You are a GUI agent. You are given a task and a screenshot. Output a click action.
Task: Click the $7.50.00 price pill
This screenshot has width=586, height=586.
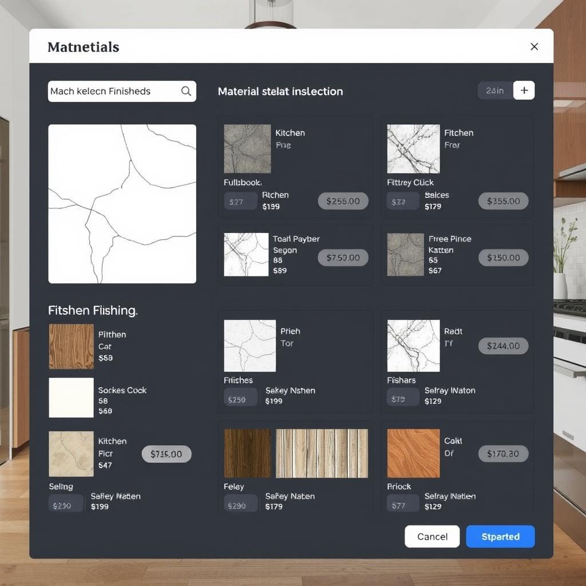tap(343, 258)
